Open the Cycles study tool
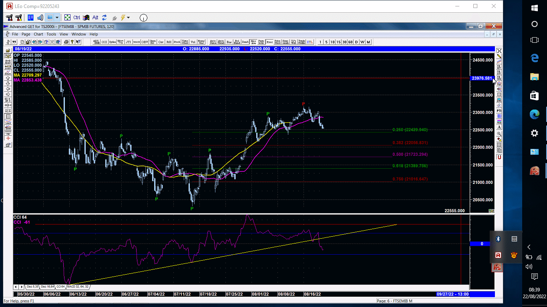547x307 pixels. [x=112, y=41]
